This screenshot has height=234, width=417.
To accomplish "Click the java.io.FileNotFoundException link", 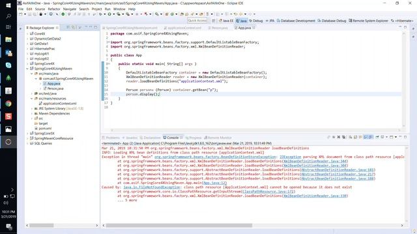I will coord(152,187).
